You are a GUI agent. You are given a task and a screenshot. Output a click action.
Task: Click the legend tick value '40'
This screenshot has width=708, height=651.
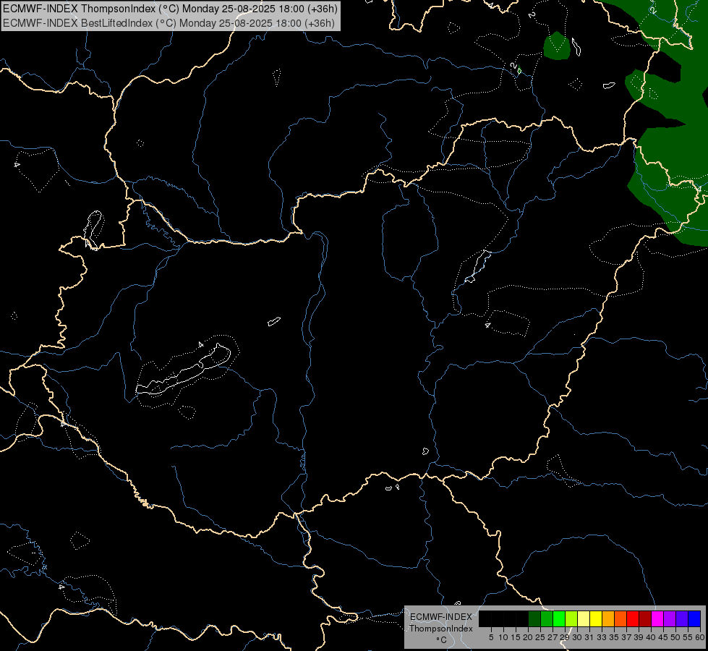pos(651,637)
